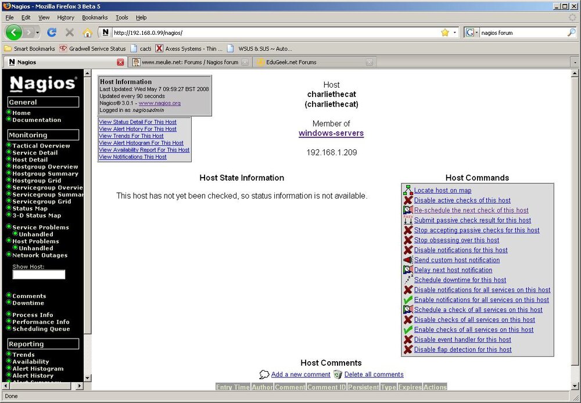The height and width of the screenshot is (403, 581).
Task: Click the Show Host input field
Action: point(39,275)
